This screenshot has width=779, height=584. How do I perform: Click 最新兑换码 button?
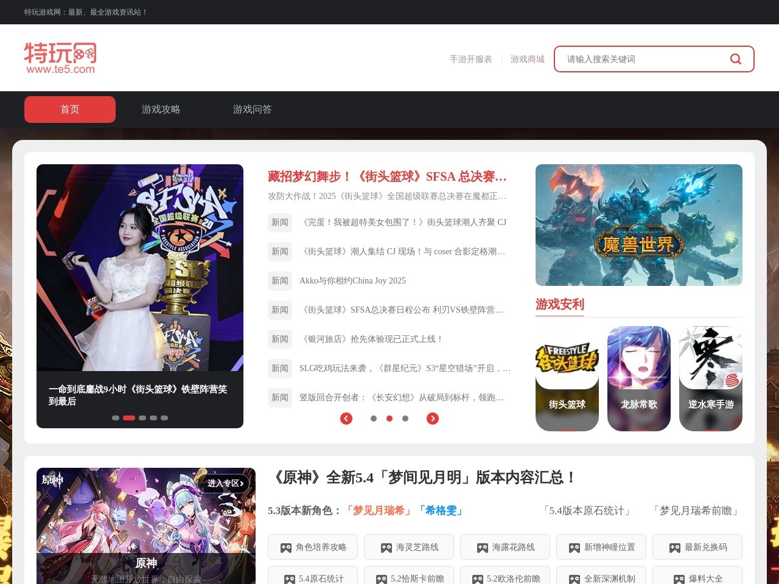(697, 547)
